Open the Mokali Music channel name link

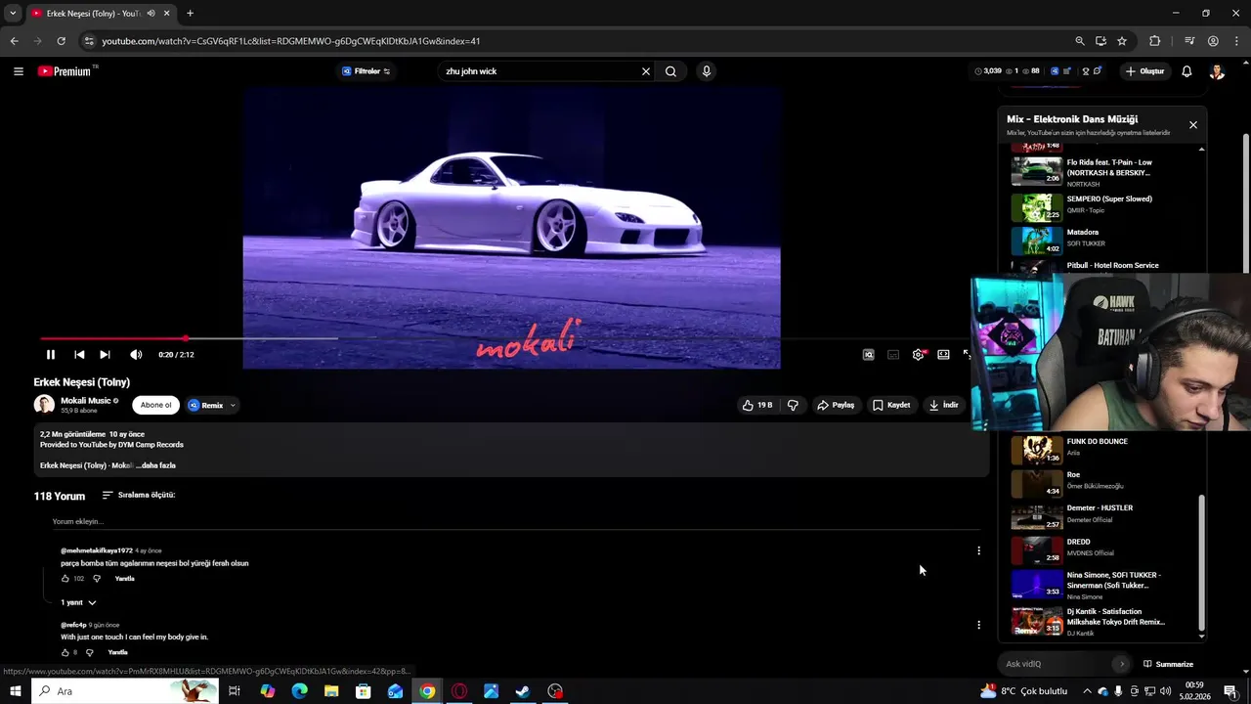(x=86, y=401)
